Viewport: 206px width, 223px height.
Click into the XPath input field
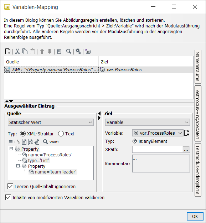[x=158, y=150]
